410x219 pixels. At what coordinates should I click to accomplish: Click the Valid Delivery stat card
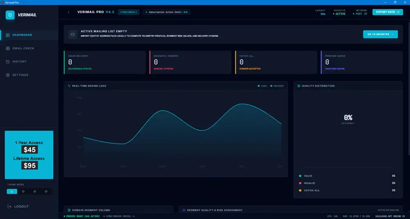tap(105, 63)
